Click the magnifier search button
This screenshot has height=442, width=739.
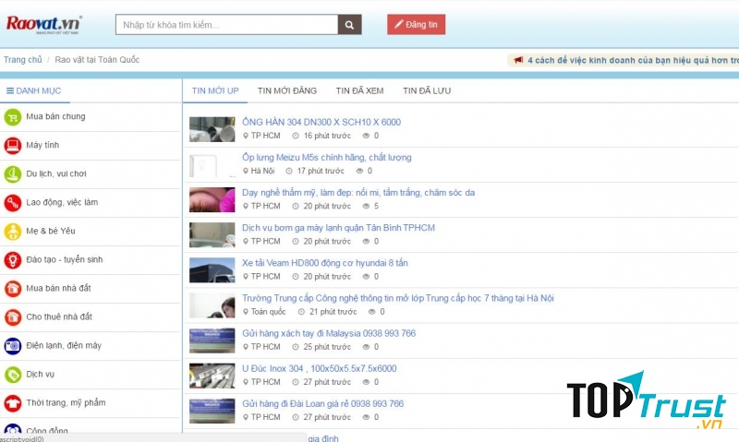(x=350, y=25)
